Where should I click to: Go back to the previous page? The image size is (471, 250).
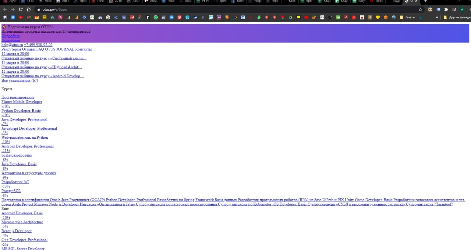tap(5, 9)
